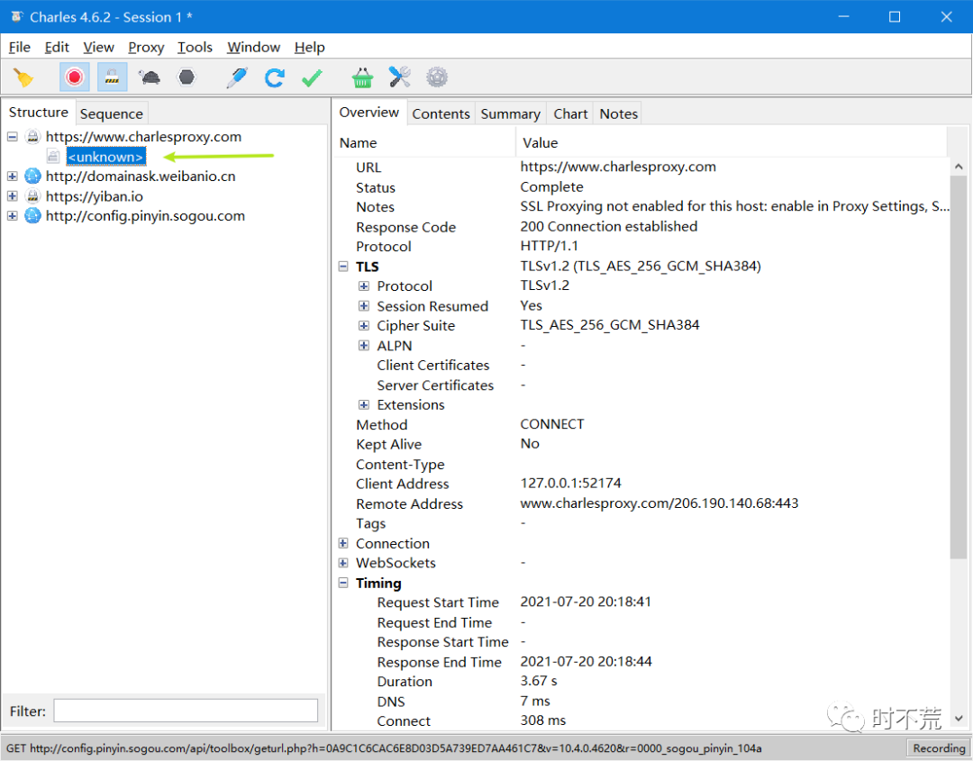Open the File menu

pos(19,47)
